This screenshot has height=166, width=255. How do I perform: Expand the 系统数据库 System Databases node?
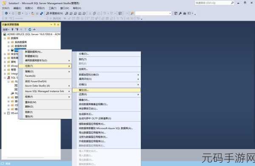tap(8, 42)
